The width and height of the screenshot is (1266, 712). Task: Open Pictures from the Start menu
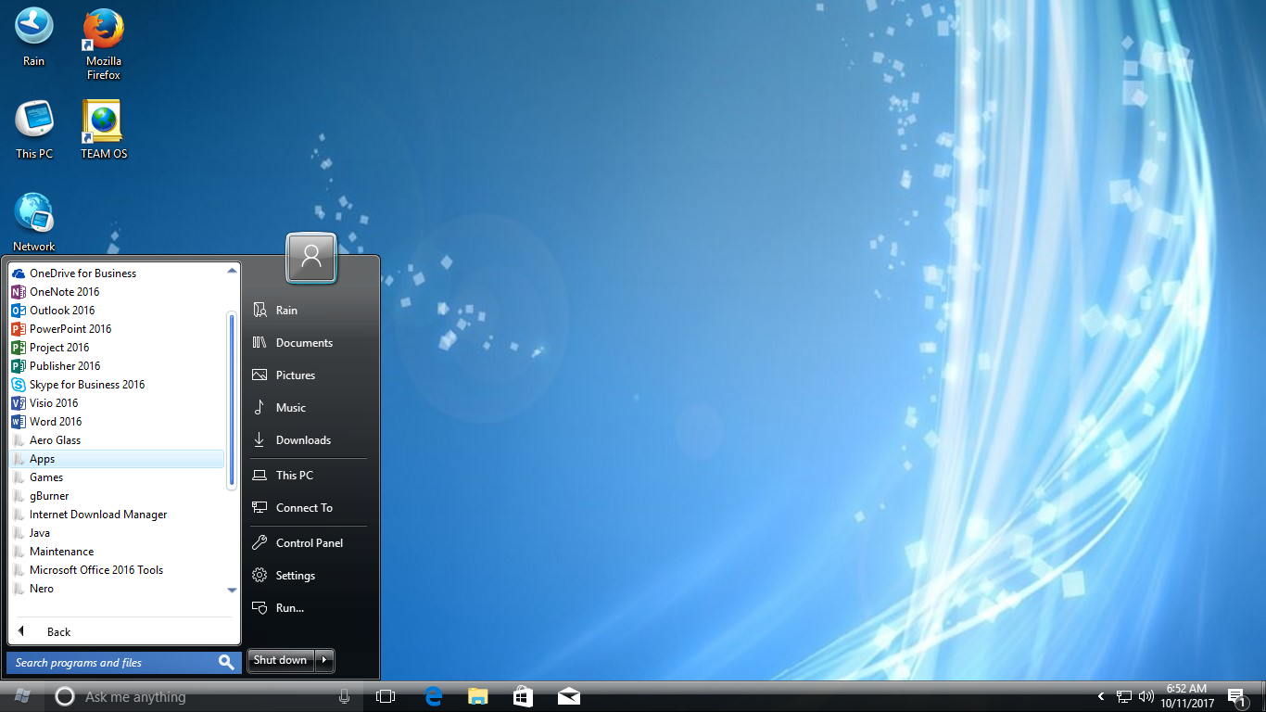click(x=309, y=375)
